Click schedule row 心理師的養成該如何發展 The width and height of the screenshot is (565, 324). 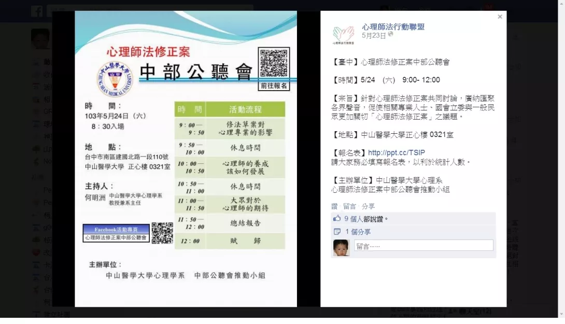click(x=230, y=167)
